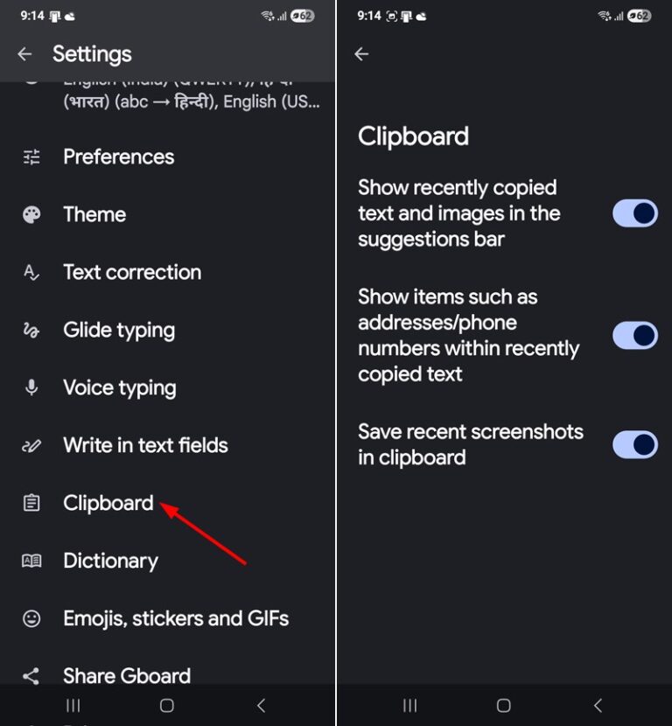Toggle showing addresses within recently copied text
Screen dimensions: 672x726
pyautogui.click(x=634, y=335)
